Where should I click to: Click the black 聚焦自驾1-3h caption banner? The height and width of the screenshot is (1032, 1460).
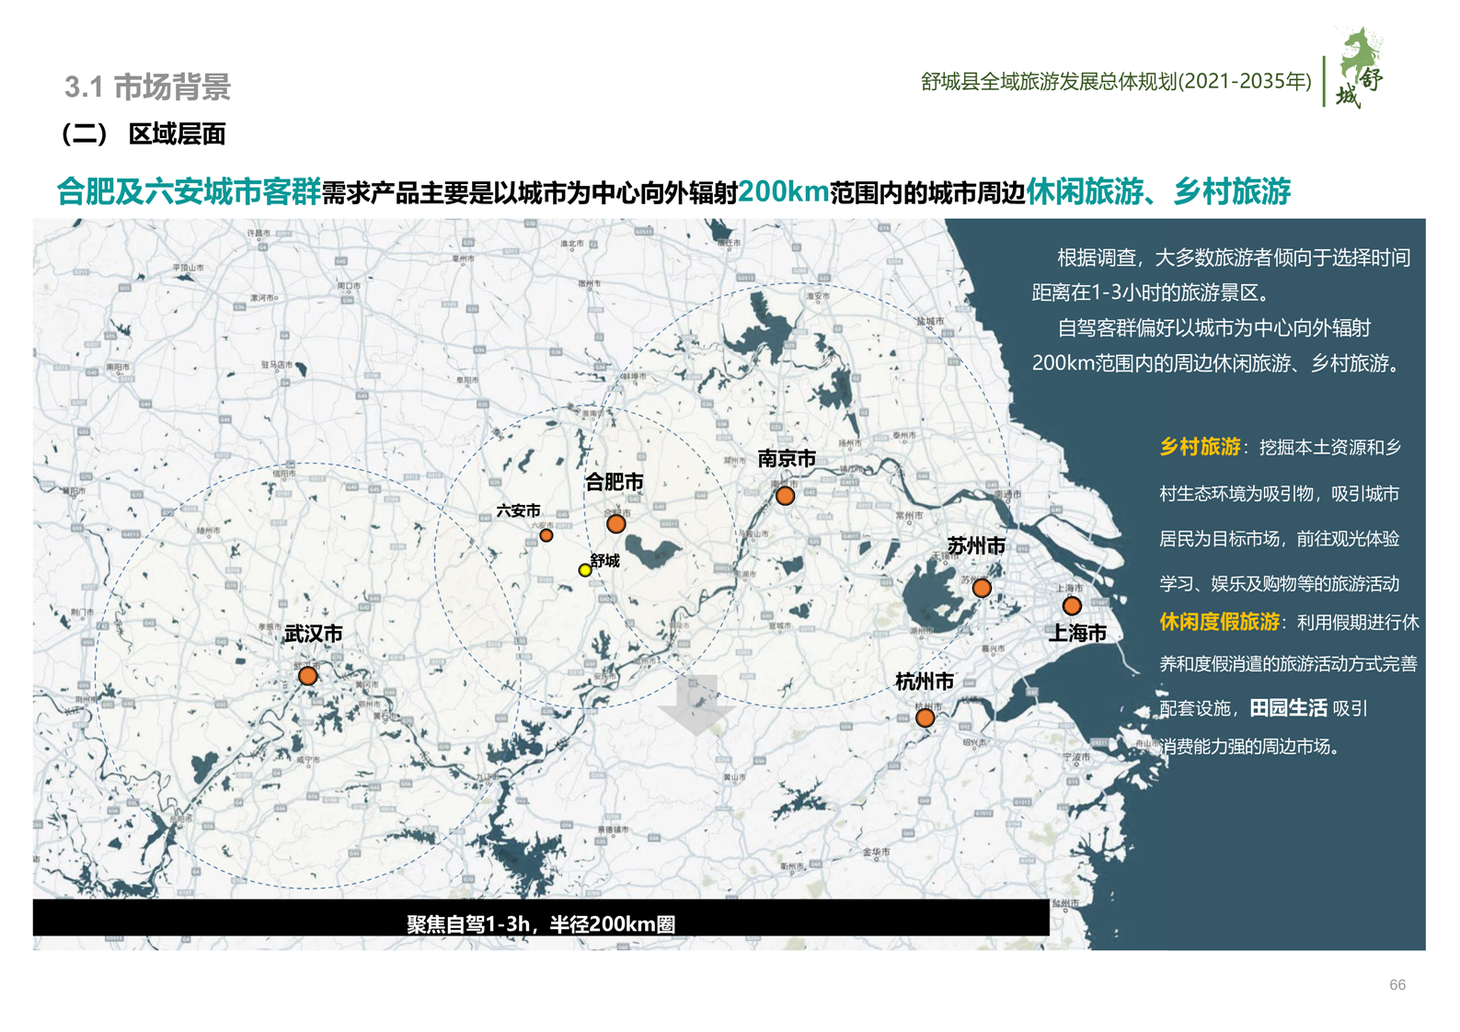541,923
